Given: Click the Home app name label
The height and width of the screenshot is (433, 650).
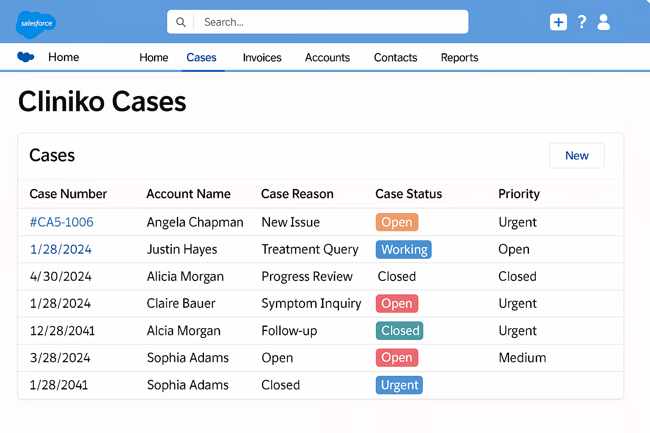Looking at the screenshot, I should pyautogui.click(x=63, y=57).
